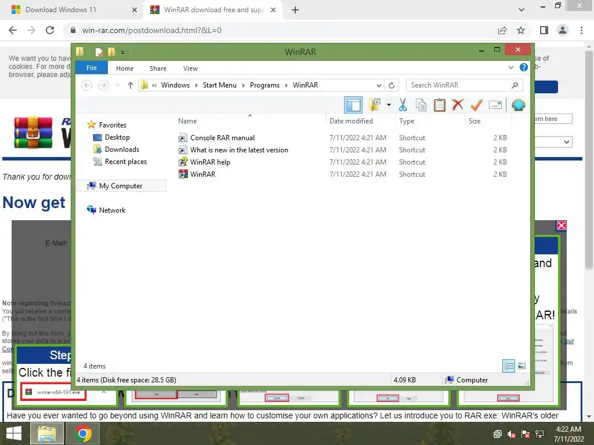Toggle the navigation pane layout icon
Screen dimensions: 594x445
click(353, 105)
